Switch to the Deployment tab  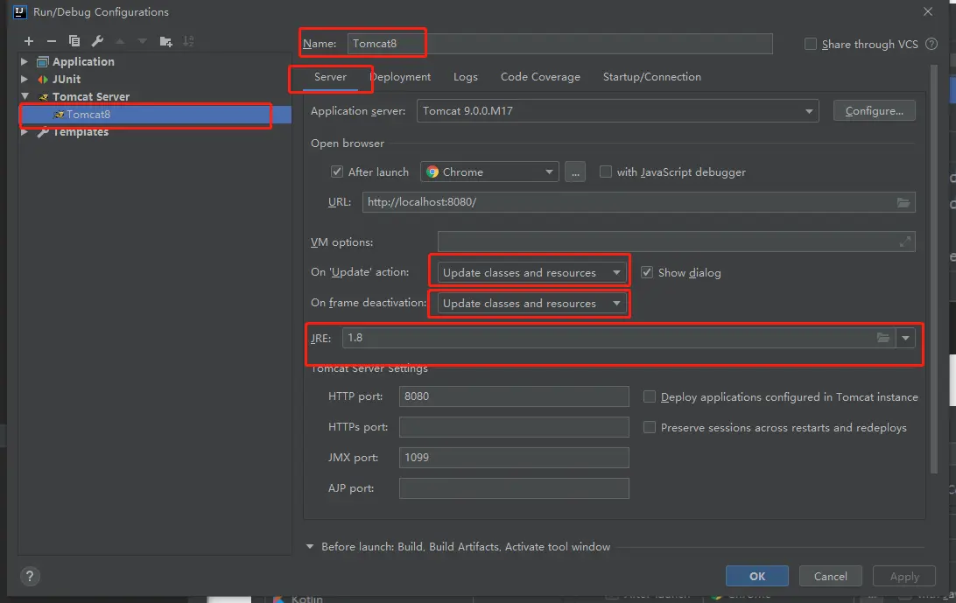400,77
